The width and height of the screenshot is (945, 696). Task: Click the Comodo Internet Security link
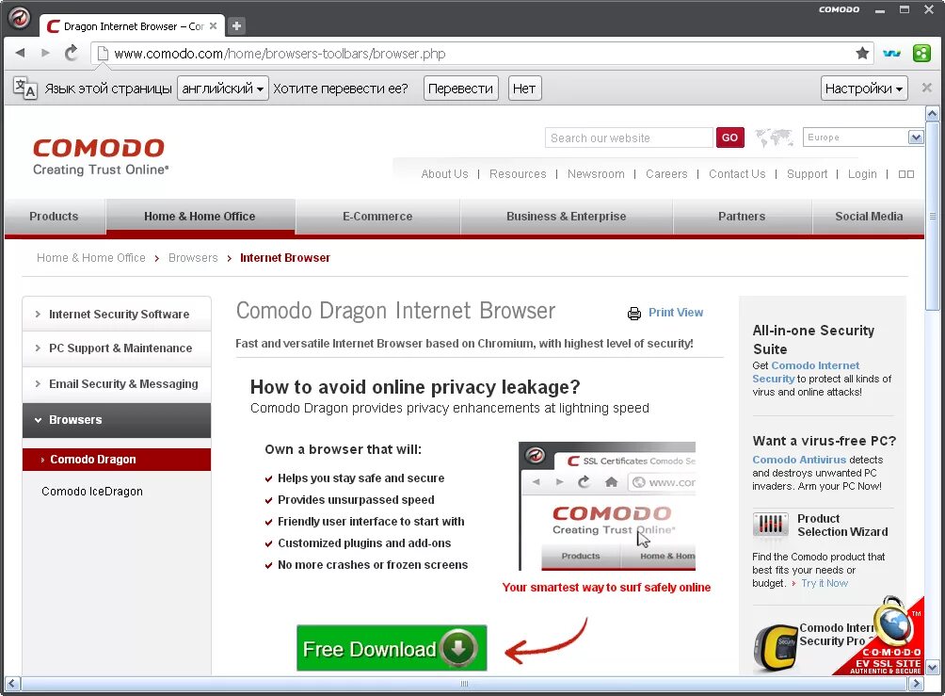point(806,372)
